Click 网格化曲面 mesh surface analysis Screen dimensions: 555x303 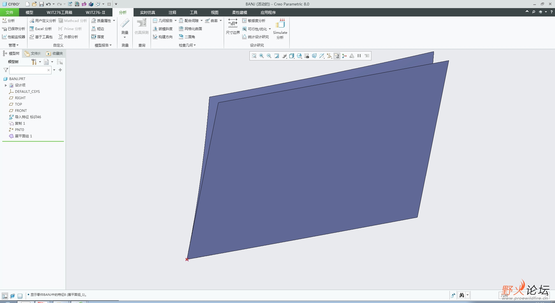(190, 29)
